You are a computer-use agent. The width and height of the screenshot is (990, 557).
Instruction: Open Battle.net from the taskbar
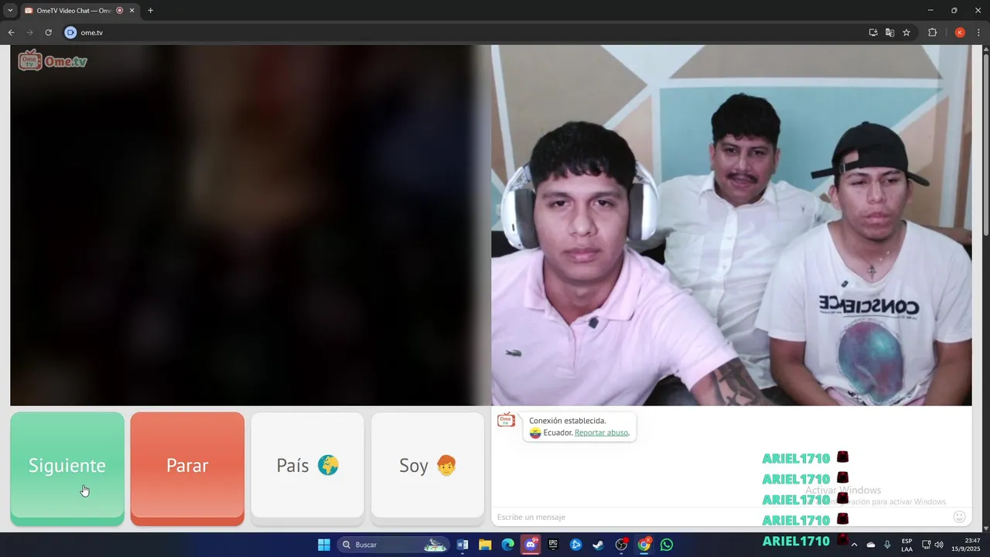(575, 545)
